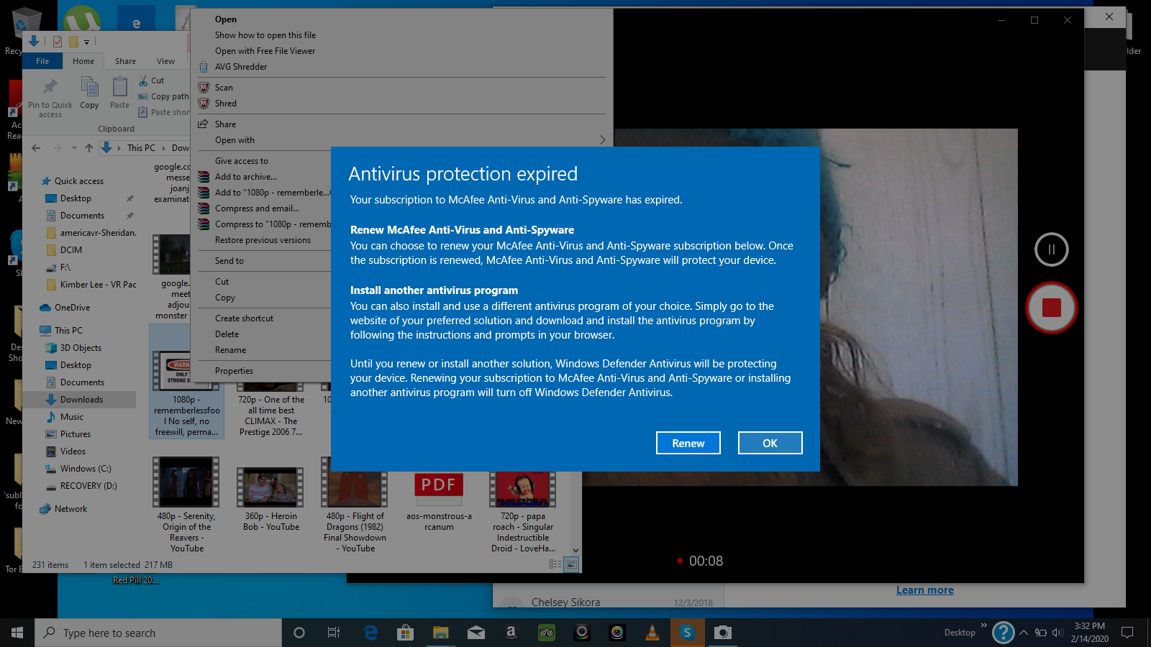1151x647 pixels.
Task: Open Microsoft Store from taskbar
Action: click(406, 633)
